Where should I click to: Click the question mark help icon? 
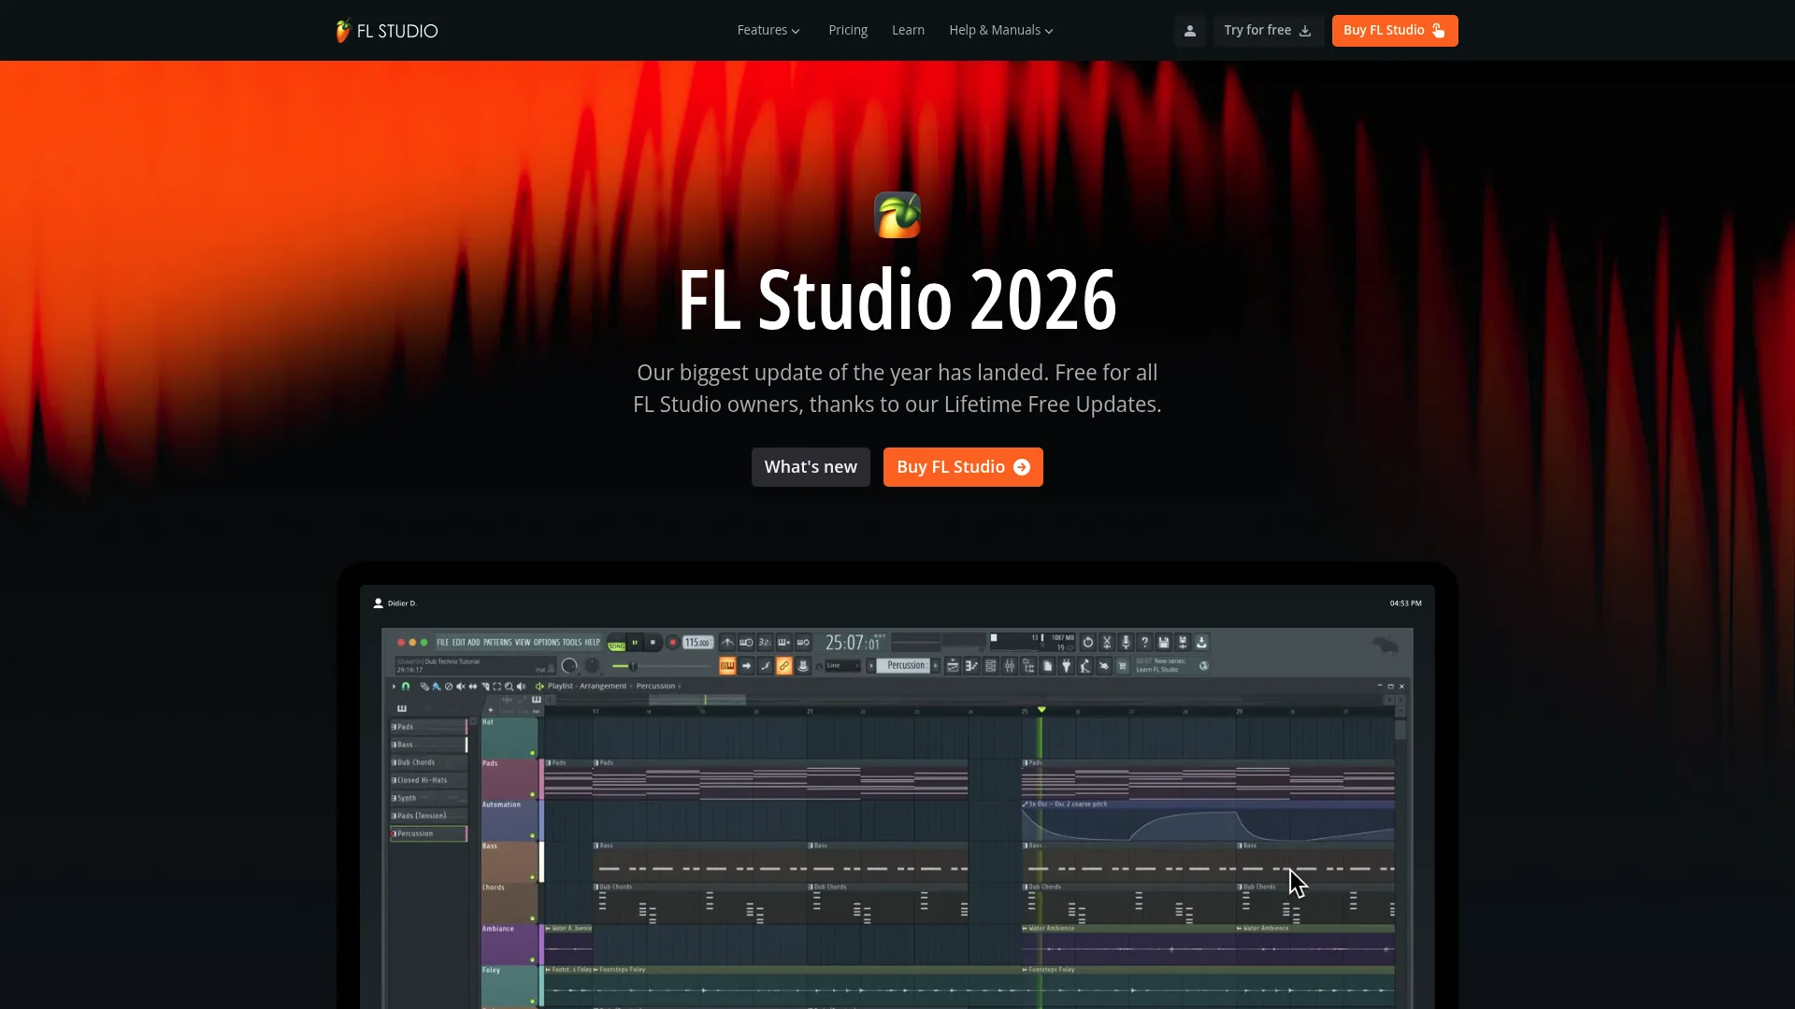pyautogui.click(x=1144, y=642)
